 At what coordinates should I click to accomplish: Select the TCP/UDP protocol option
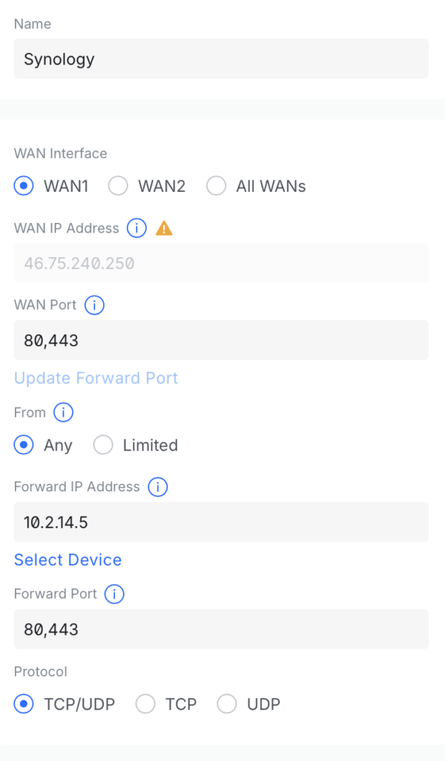coord(24,704)
